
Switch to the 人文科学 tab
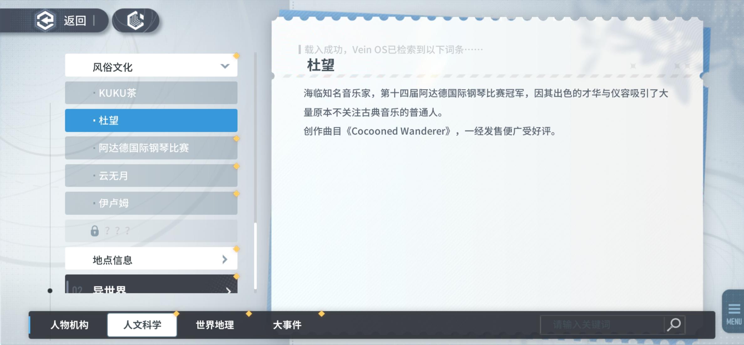[x=142, y=325]
